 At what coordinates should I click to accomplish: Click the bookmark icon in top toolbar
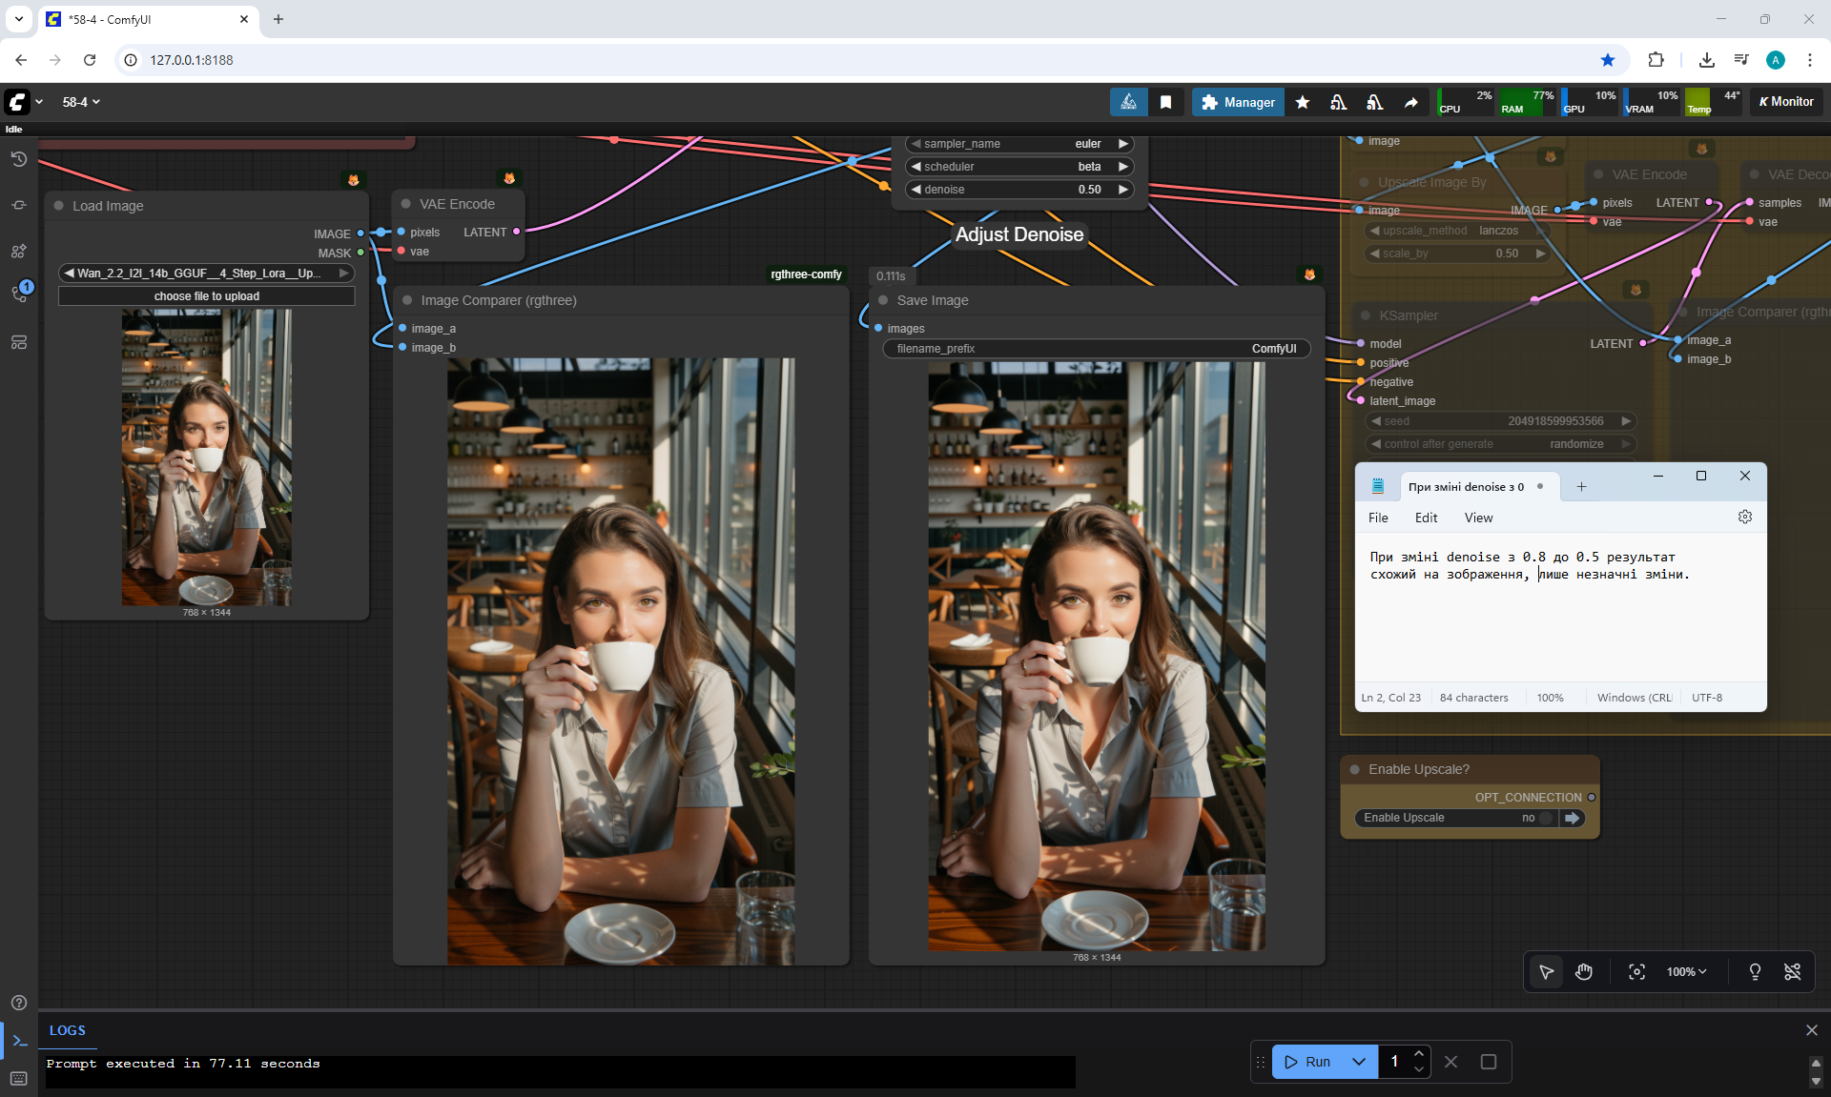1165,102
